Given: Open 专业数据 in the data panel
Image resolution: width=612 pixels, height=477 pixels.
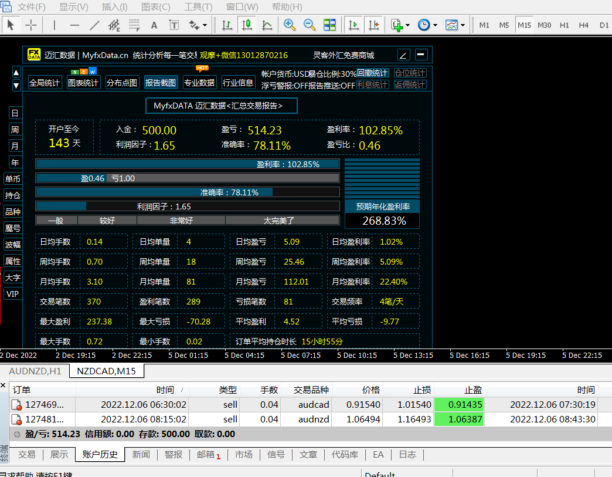Looking at the screenshot, I should point(199,83).
